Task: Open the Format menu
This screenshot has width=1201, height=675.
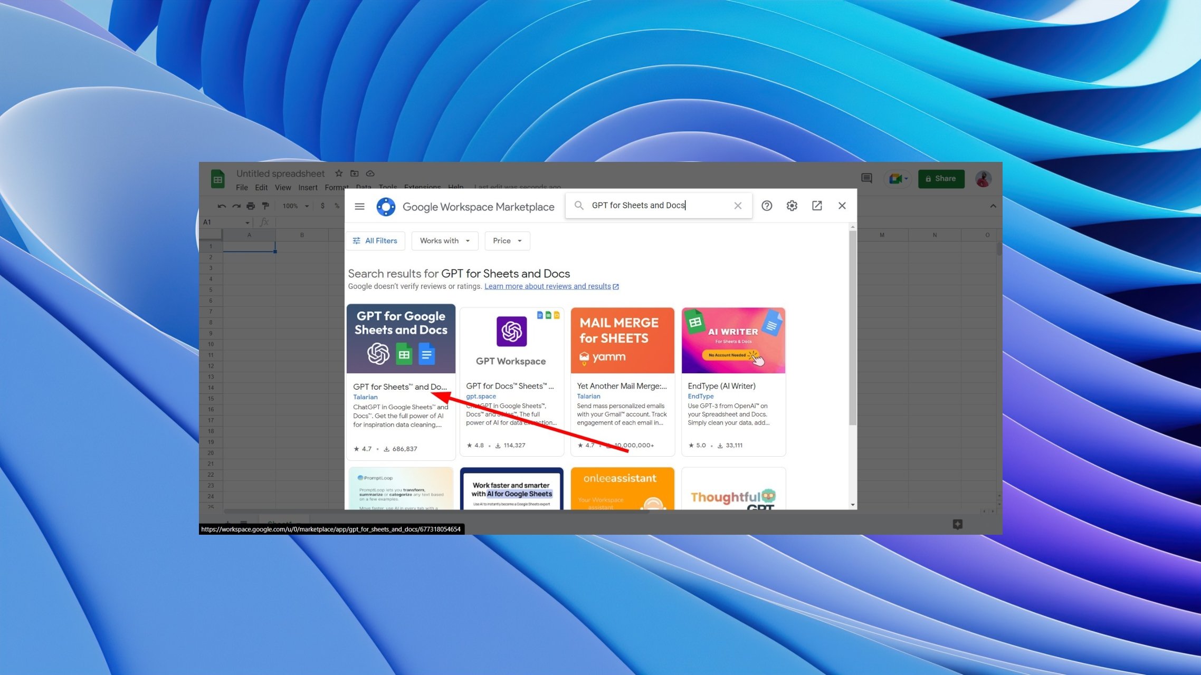Action: (336, 187)
